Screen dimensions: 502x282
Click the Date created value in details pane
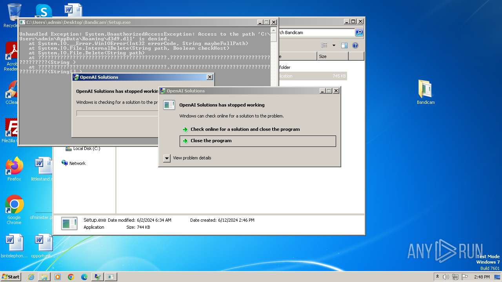(236, 220)
